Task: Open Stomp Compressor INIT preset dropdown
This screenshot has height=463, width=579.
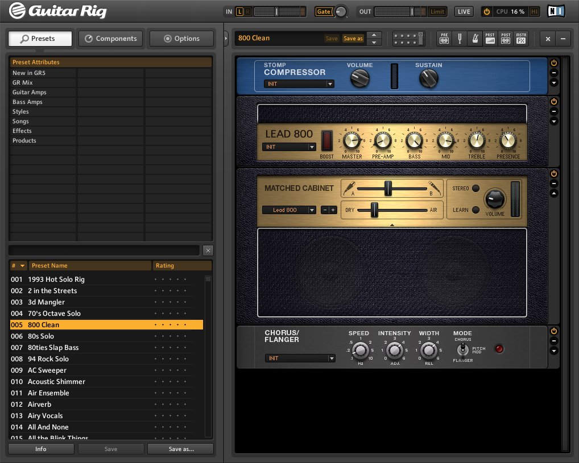Action: (x=299, y=84)
